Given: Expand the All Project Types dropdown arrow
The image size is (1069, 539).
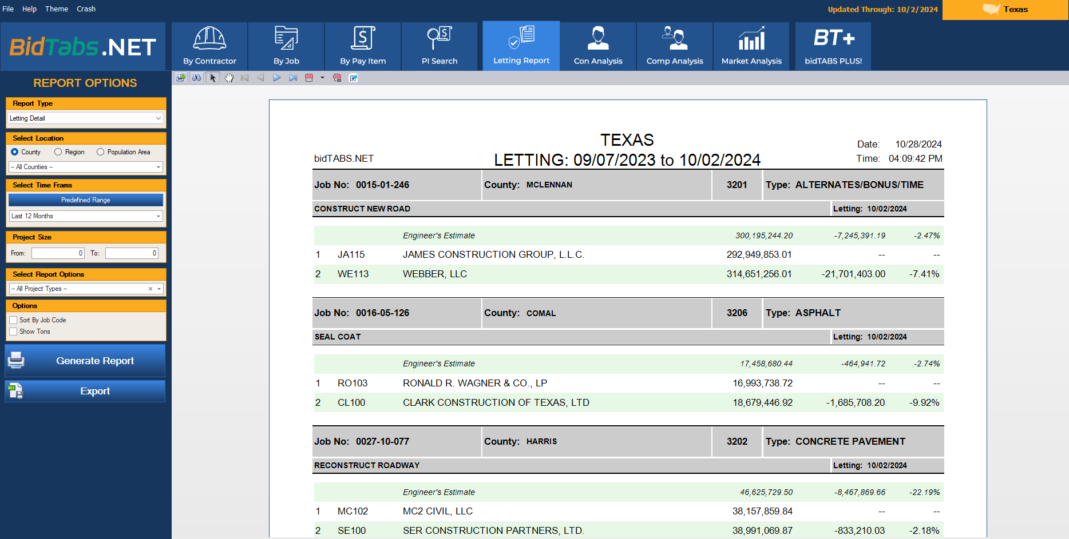Looking at the screenshot, I should point(159,289).
